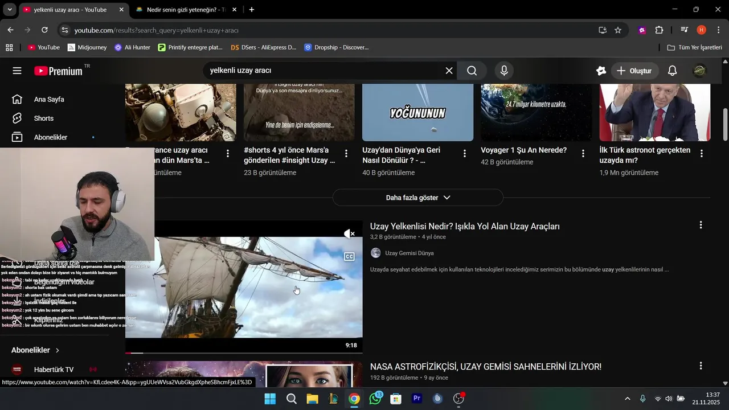Open the astronaut press conference thumbnail
This screenshot has width=729, height=410.
(x=654, y=112)
